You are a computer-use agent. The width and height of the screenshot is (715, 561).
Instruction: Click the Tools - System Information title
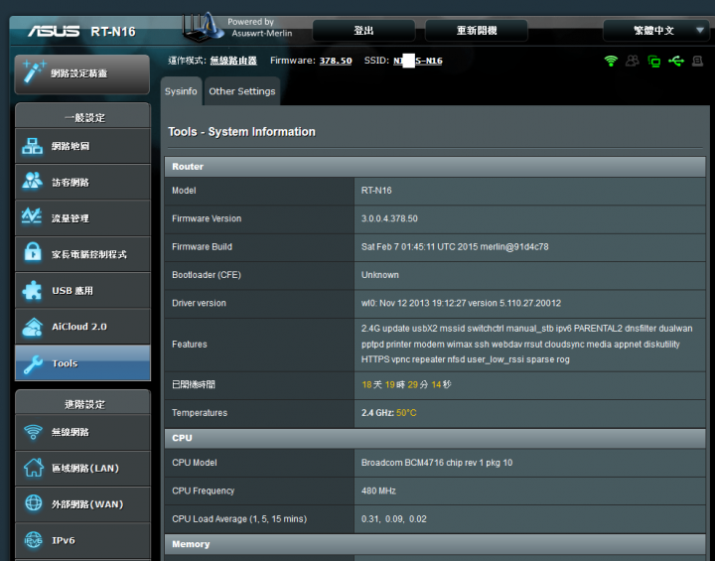(x=241, y=132)
